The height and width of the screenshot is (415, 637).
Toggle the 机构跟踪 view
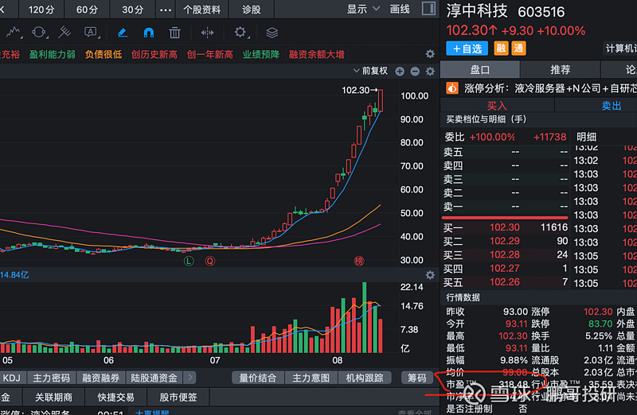tap(365, 378)
